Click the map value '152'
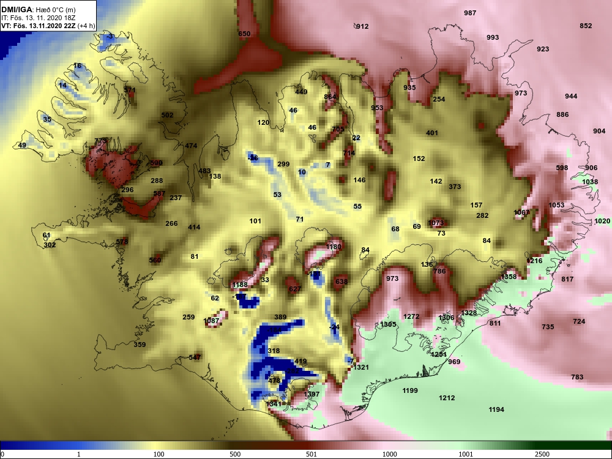The width and height of the screenshot is (612, 459). click(419, 159)
